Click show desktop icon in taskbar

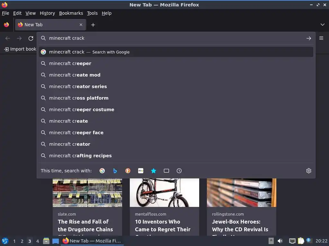tap(55, 241)
